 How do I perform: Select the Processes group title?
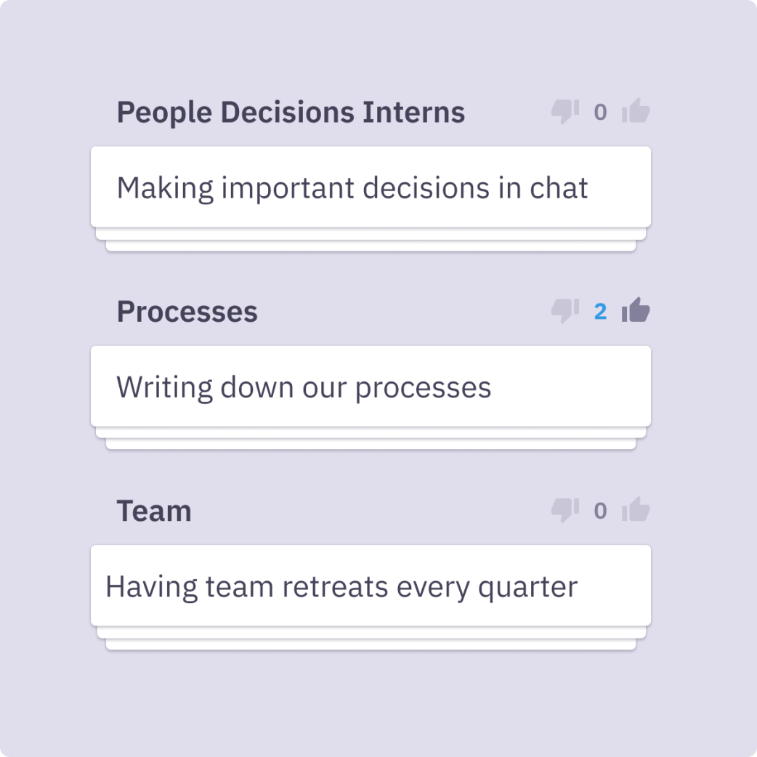pos(187,312)
